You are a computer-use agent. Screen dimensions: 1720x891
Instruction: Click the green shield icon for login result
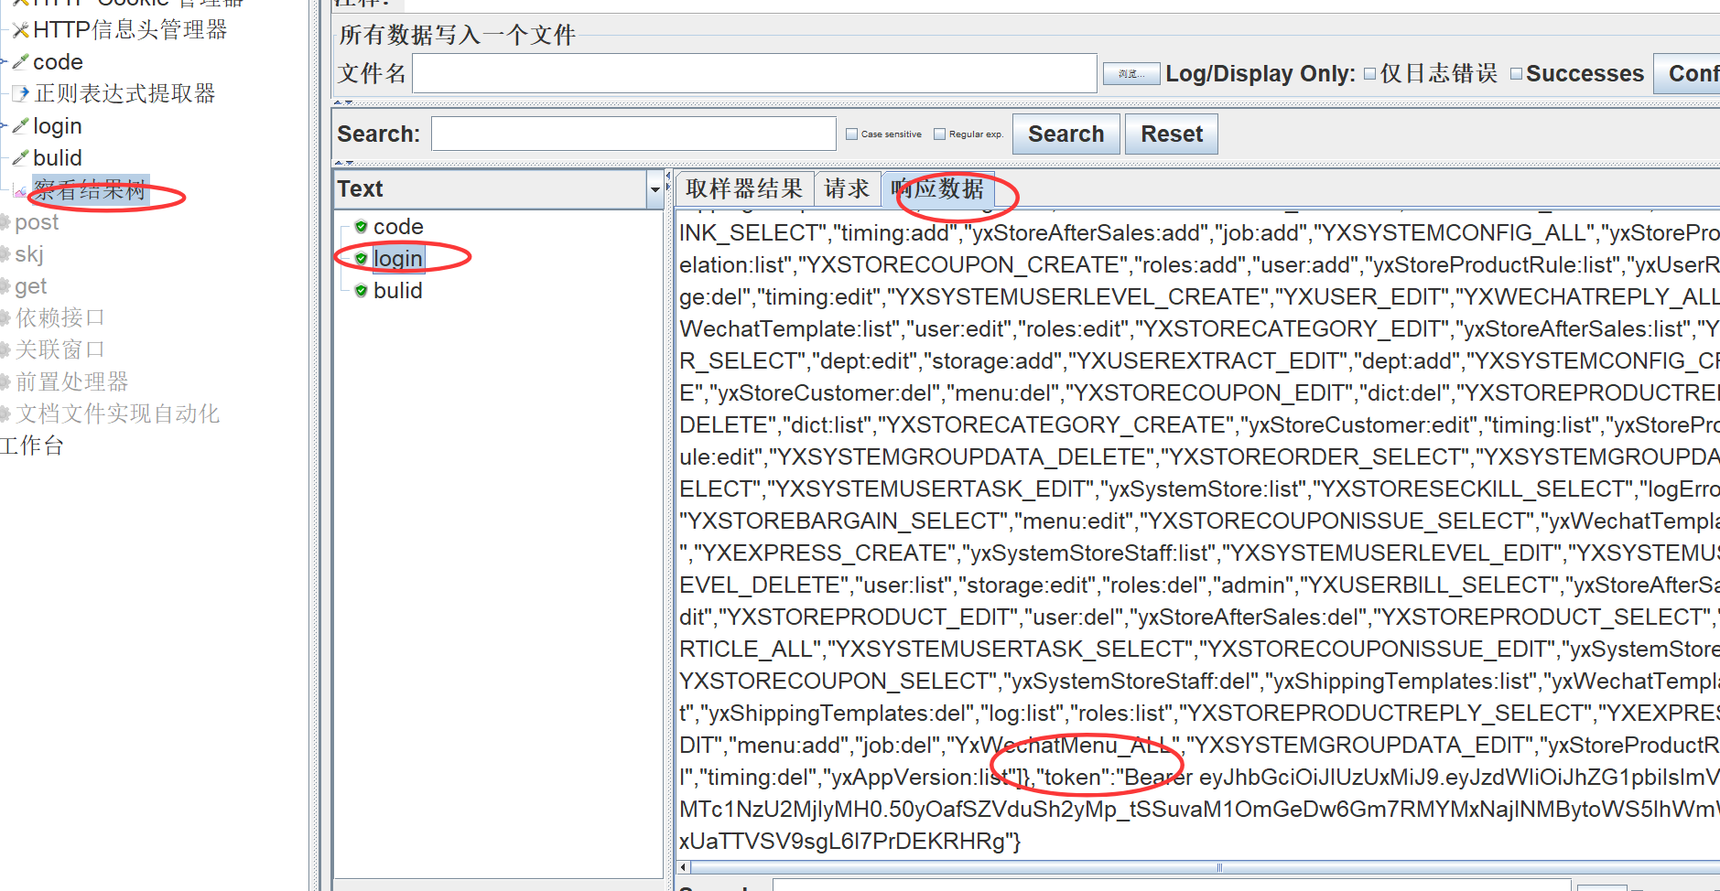coord(362,258)
